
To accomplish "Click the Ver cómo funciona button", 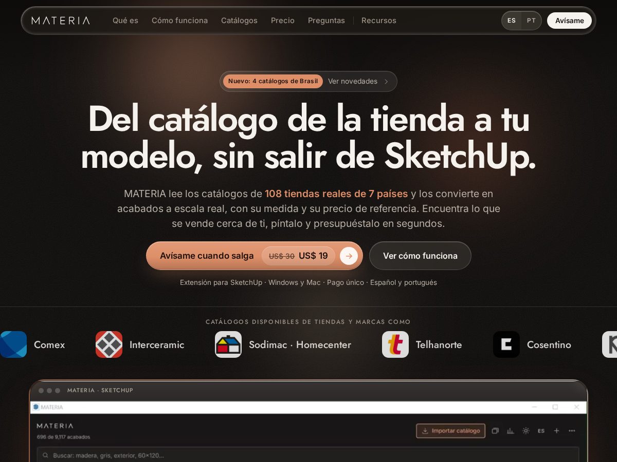I will [420, 256].
